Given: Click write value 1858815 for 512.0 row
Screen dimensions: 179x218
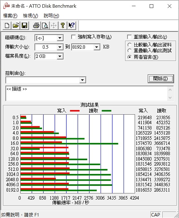Looking at the screenshot, I should 144,169.
